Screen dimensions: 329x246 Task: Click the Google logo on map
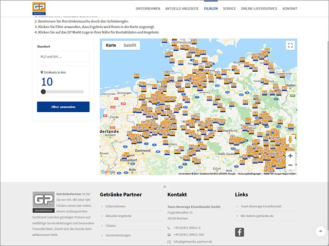(108, 172)
